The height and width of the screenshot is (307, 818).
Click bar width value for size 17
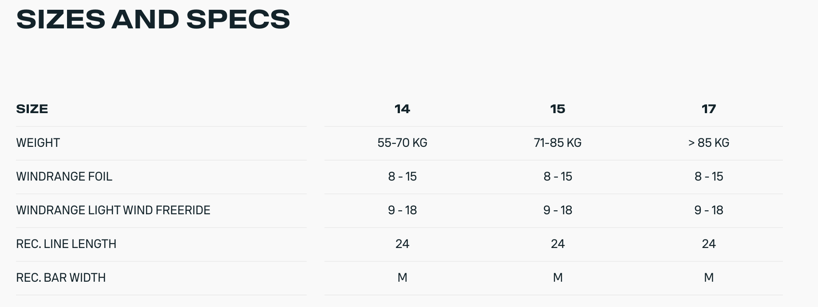[x=708, y=278]
